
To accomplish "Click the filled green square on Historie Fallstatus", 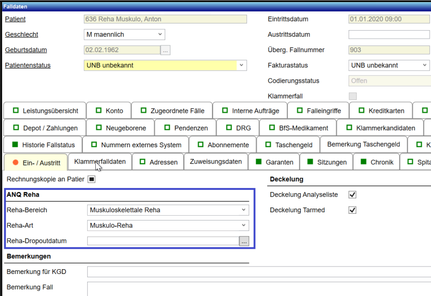I will [14, 145].
